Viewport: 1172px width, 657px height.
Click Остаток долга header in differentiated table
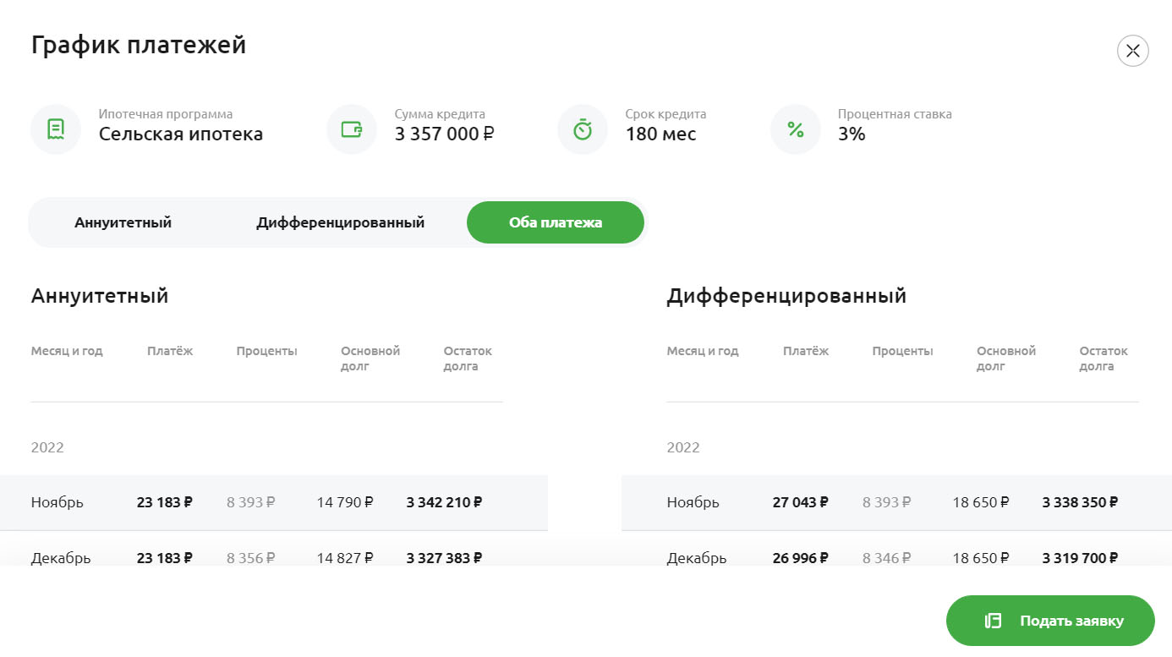(1104, 359)
